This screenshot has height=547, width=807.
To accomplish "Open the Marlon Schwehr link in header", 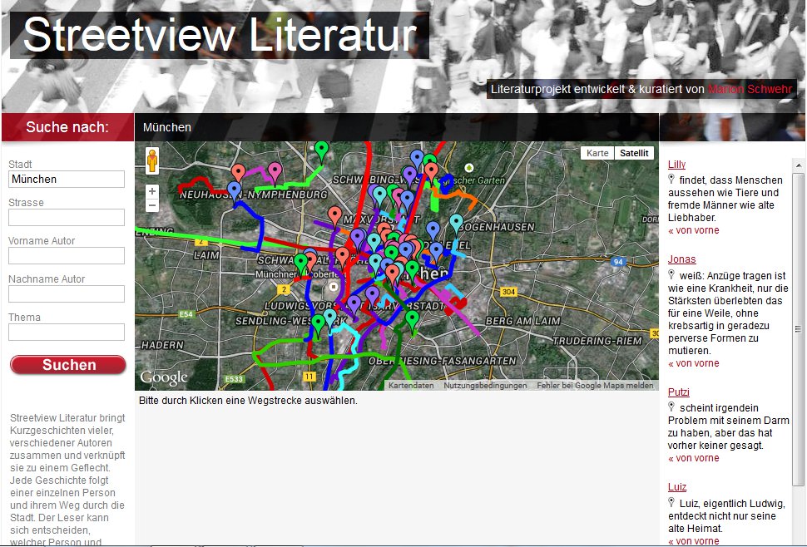I will click(750, 89).
